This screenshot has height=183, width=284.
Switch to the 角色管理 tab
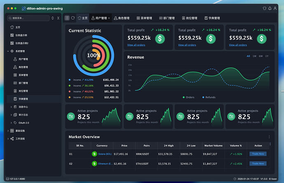tap(121, 18)
